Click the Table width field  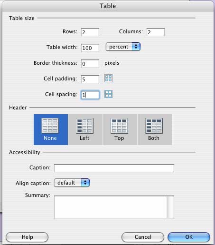(x=90, y=48)
